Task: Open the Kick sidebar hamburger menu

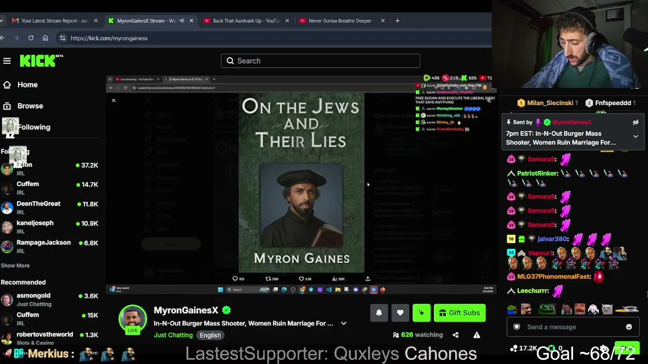Action: (x=7, y=61)
